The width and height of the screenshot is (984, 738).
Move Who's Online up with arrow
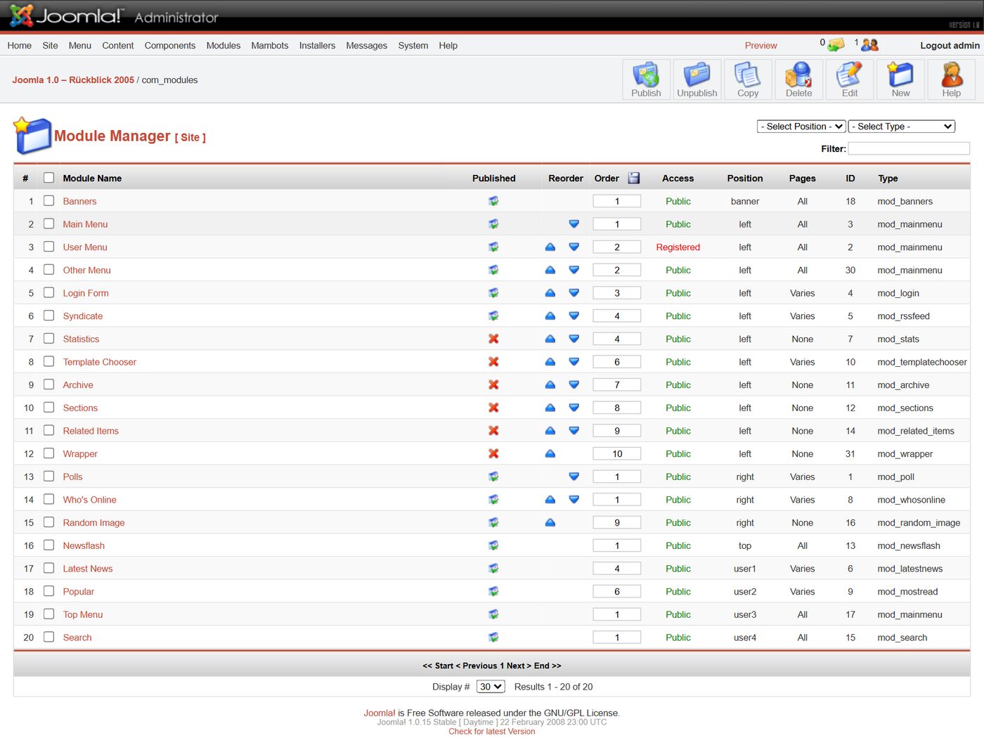point(550,500)
